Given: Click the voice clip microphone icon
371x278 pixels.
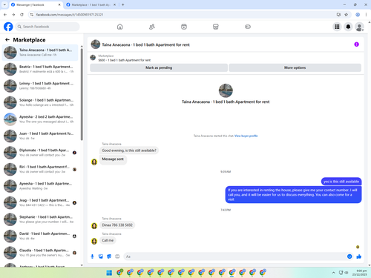Looking at the screenshot, I should click(x=92, y=257).
